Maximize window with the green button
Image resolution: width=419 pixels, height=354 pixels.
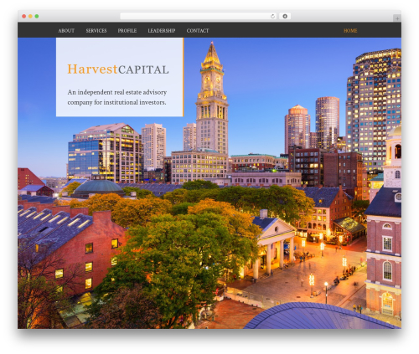pos(37,16)
